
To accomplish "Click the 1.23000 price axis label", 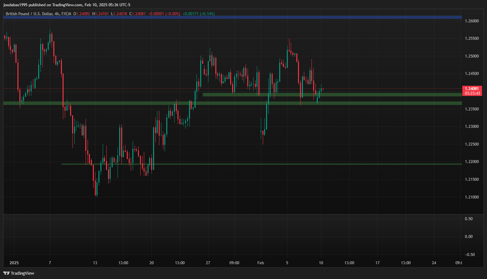I will click(472, 127).
